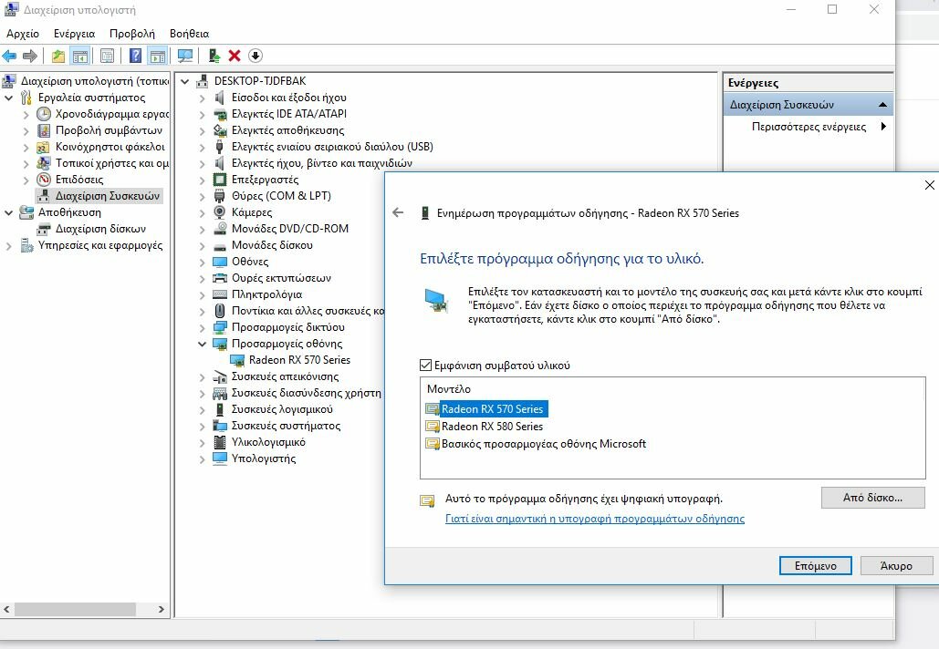Click the red X uninstall device icon
The width and height of the screenshot is (939, 649).
235,57
